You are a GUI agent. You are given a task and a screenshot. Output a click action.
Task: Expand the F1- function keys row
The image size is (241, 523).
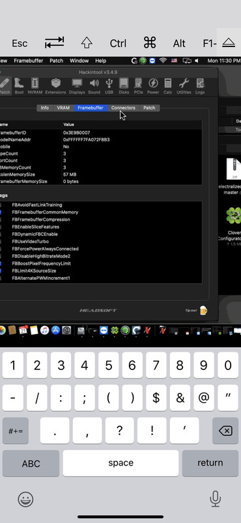tap(210, 43)
